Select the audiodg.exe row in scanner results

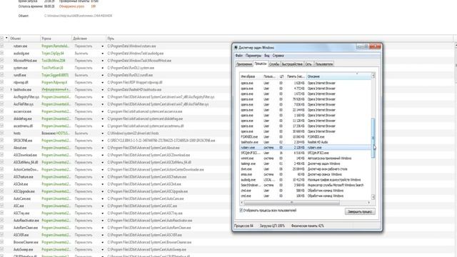[227, 54]
